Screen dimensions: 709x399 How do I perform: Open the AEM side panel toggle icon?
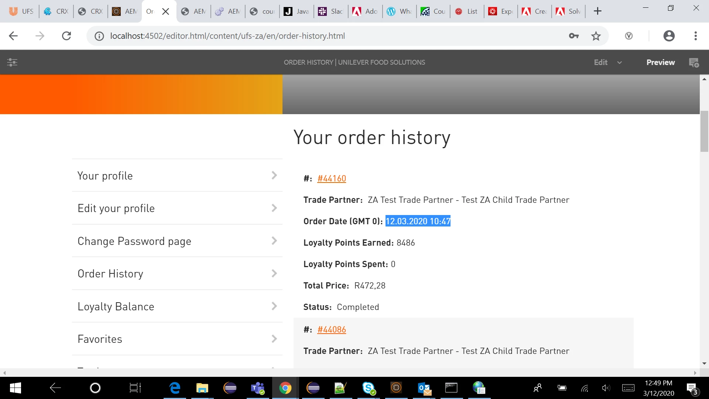(x=12, y=62)
